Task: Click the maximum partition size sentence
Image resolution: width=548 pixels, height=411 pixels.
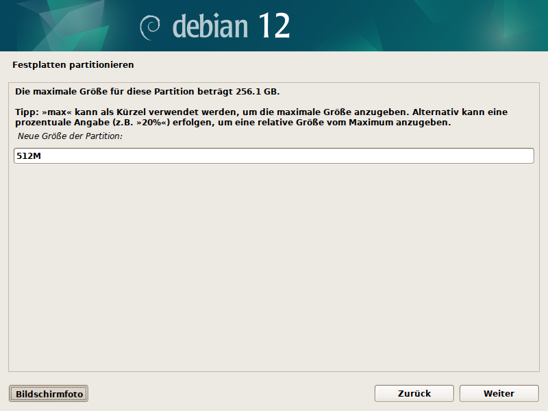Action: [x=147, y=91]
